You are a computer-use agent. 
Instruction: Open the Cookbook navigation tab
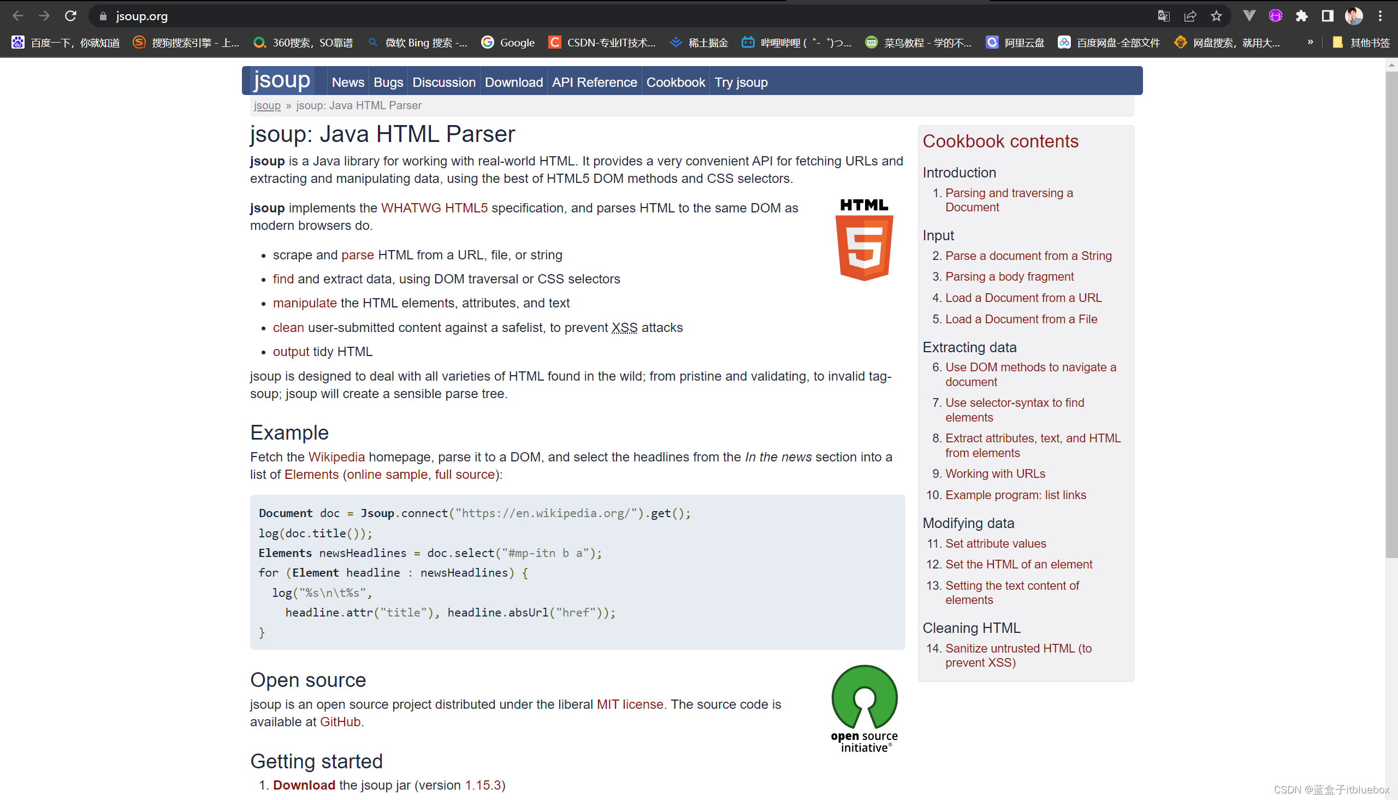tap(675, 82)
